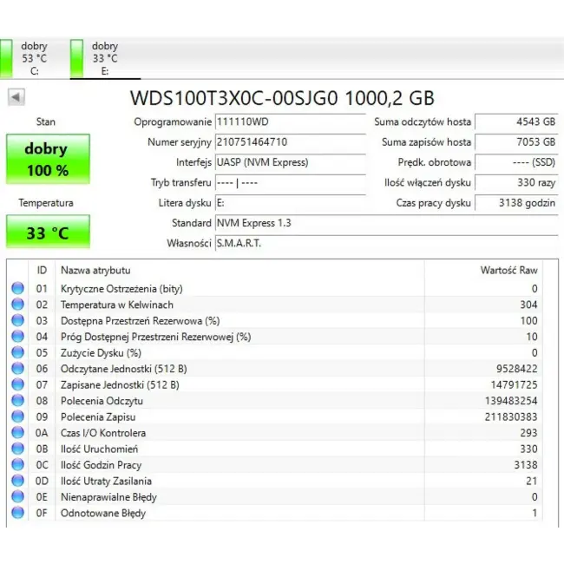Viewport: 564px width, 564px height.
Task: Click the Wartość Raw column header
Action: click(484, 270)
